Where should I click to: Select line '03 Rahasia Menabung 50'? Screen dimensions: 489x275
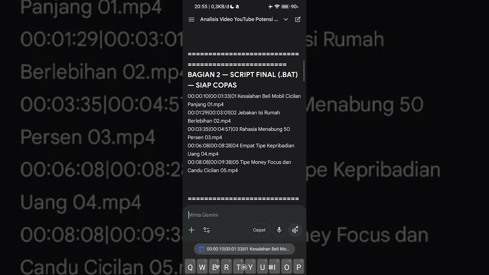(261, 129)
